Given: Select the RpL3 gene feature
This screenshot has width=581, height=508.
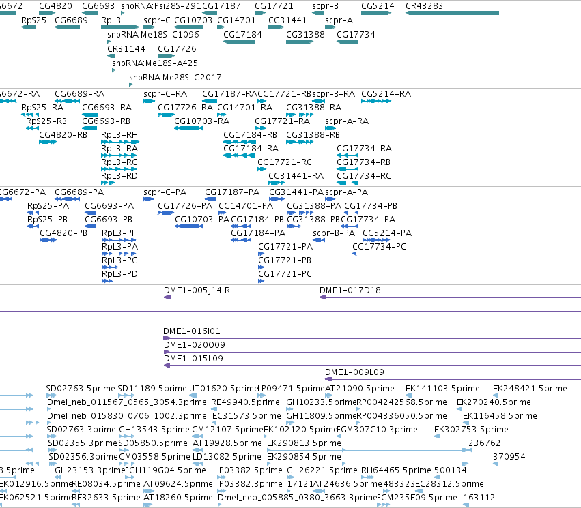Looking at the screenshot, I should pyautogui.click(x=120, y=27).
